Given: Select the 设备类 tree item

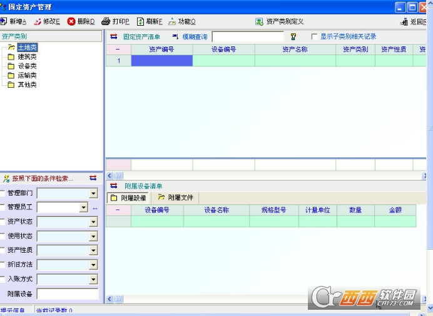Looking at the screenshot, I should pos(27,66).
